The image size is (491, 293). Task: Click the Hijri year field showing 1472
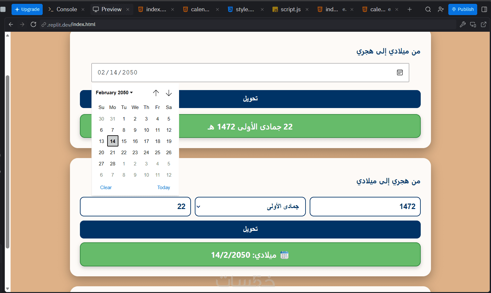tap(365, 206)
